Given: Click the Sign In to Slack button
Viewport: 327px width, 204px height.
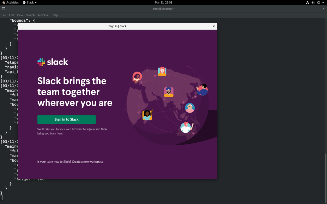Looking at the screenshot, I should pos(66,119).
